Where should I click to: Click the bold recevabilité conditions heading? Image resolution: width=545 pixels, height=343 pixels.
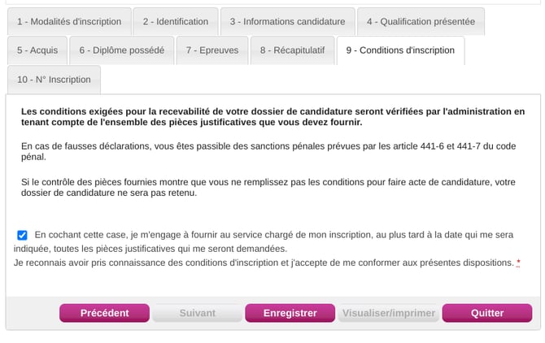click(x=272, y=117)
